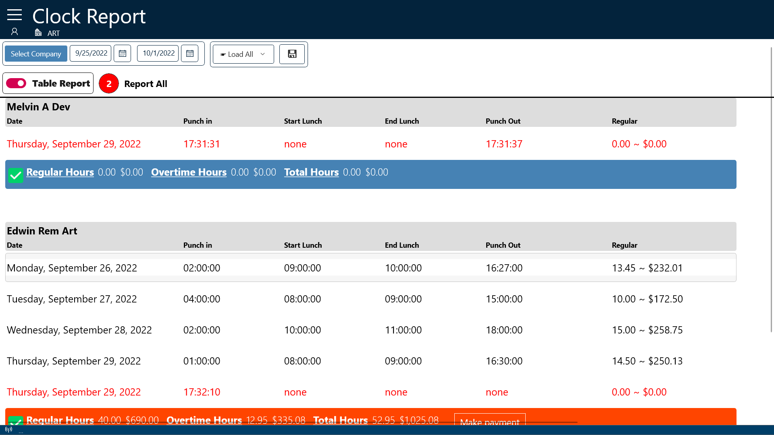
Task: Click the wireless signal status bar icon
Action: [x=8, y=429]
